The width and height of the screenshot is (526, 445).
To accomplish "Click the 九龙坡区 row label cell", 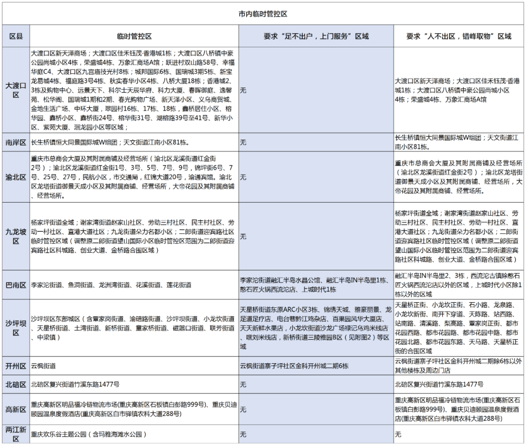I will pos(16,236).
